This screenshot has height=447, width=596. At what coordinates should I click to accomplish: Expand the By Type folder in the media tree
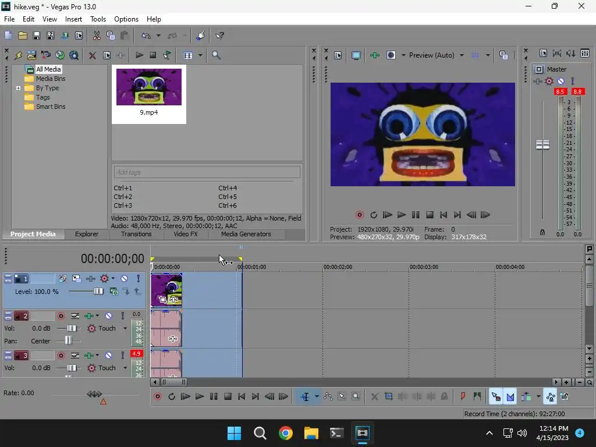18,88
